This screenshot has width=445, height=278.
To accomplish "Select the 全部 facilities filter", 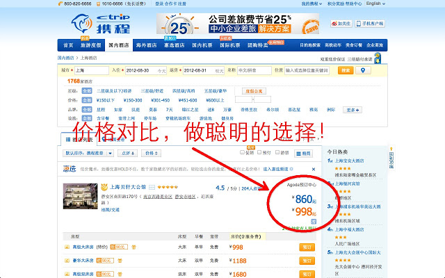I will [87, 118].
